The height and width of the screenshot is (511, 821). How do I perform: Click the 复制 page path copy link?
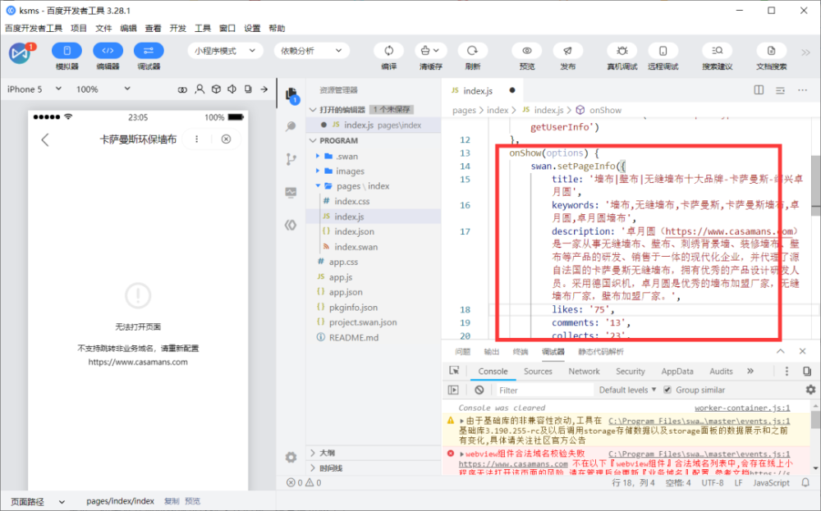tap(172, 501)
